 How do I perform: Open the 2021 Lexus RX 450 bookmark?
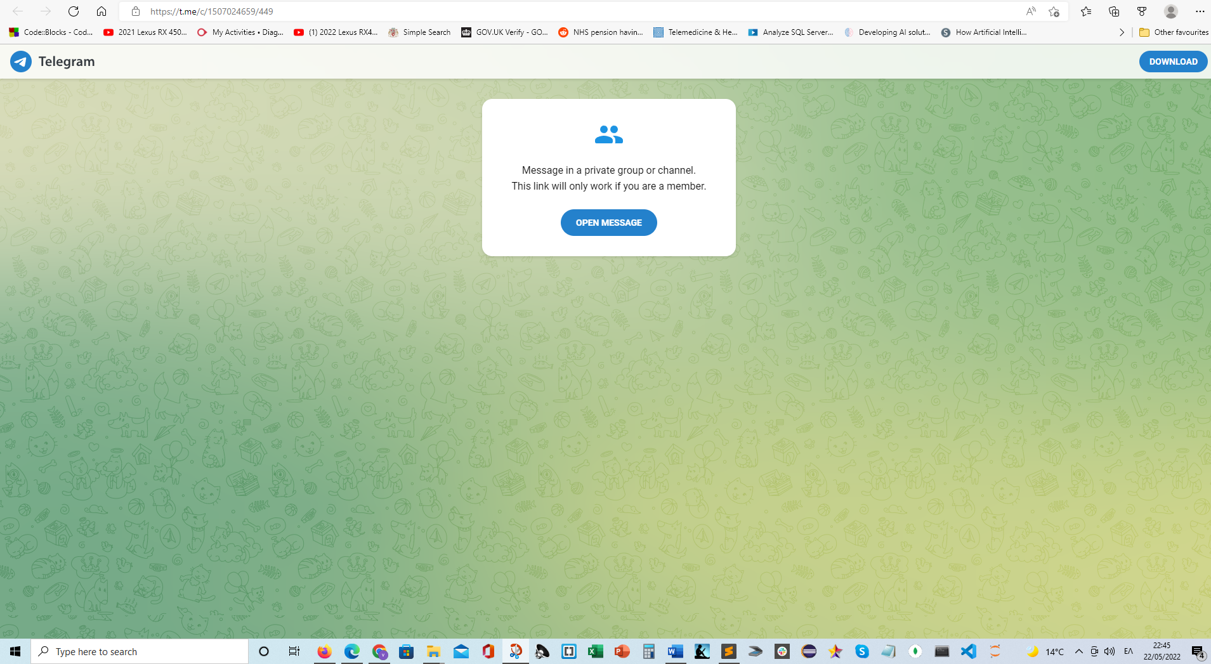click(x=145, y=32)
